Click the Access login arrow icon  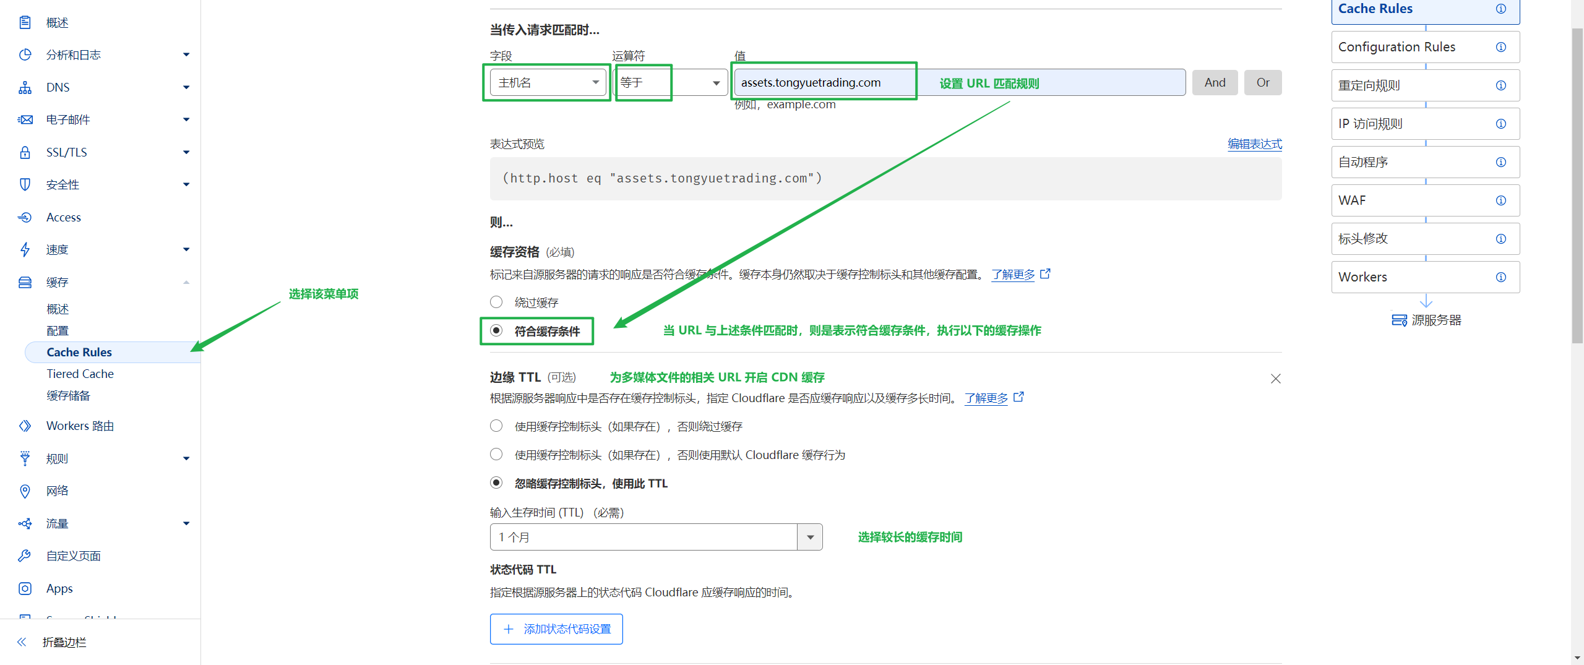point(25,217)
